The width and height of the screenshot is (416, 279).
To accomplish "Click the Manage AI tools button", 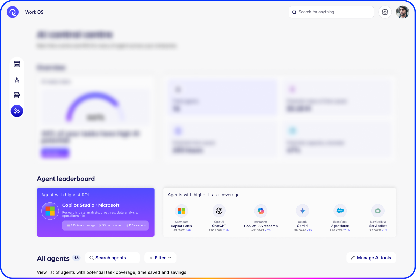I will click(x=371, y=258).
